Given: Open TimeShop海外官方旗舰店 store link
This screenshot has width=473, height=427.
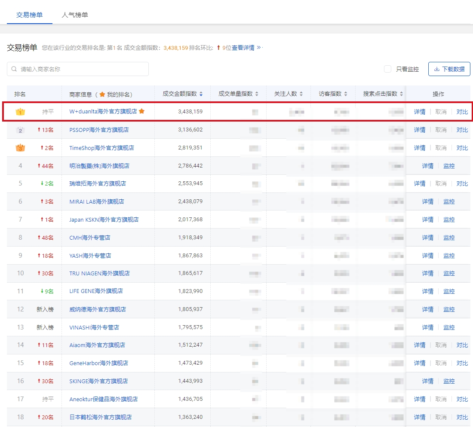Looking at the screenshot, I should click(x=101, y=148).
